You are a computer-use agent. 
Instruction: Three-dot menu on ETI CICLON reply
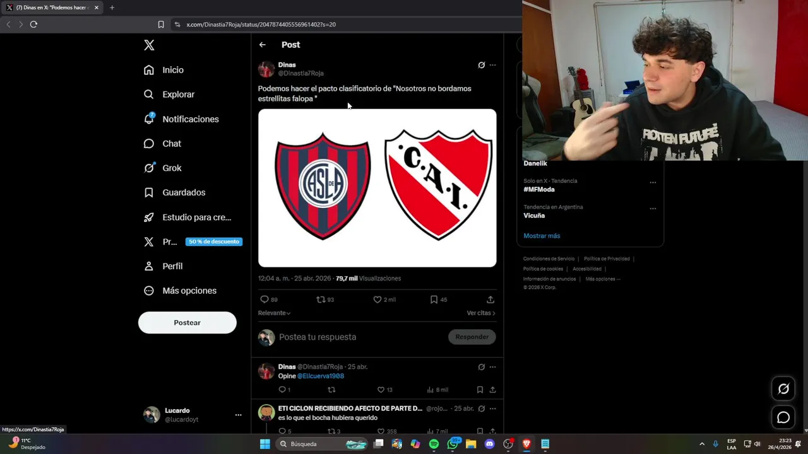(493, 409)
